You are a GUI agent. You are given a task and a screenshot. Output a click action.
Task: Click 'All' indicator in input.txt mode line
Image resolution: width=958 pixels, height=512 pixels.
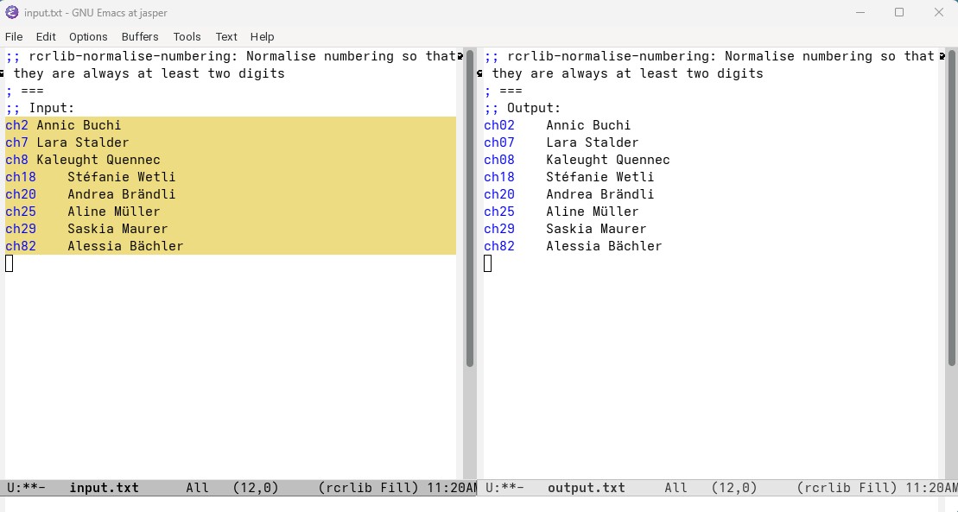point(197,488)
